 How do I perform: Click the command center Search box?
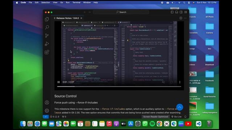point(121,12)
